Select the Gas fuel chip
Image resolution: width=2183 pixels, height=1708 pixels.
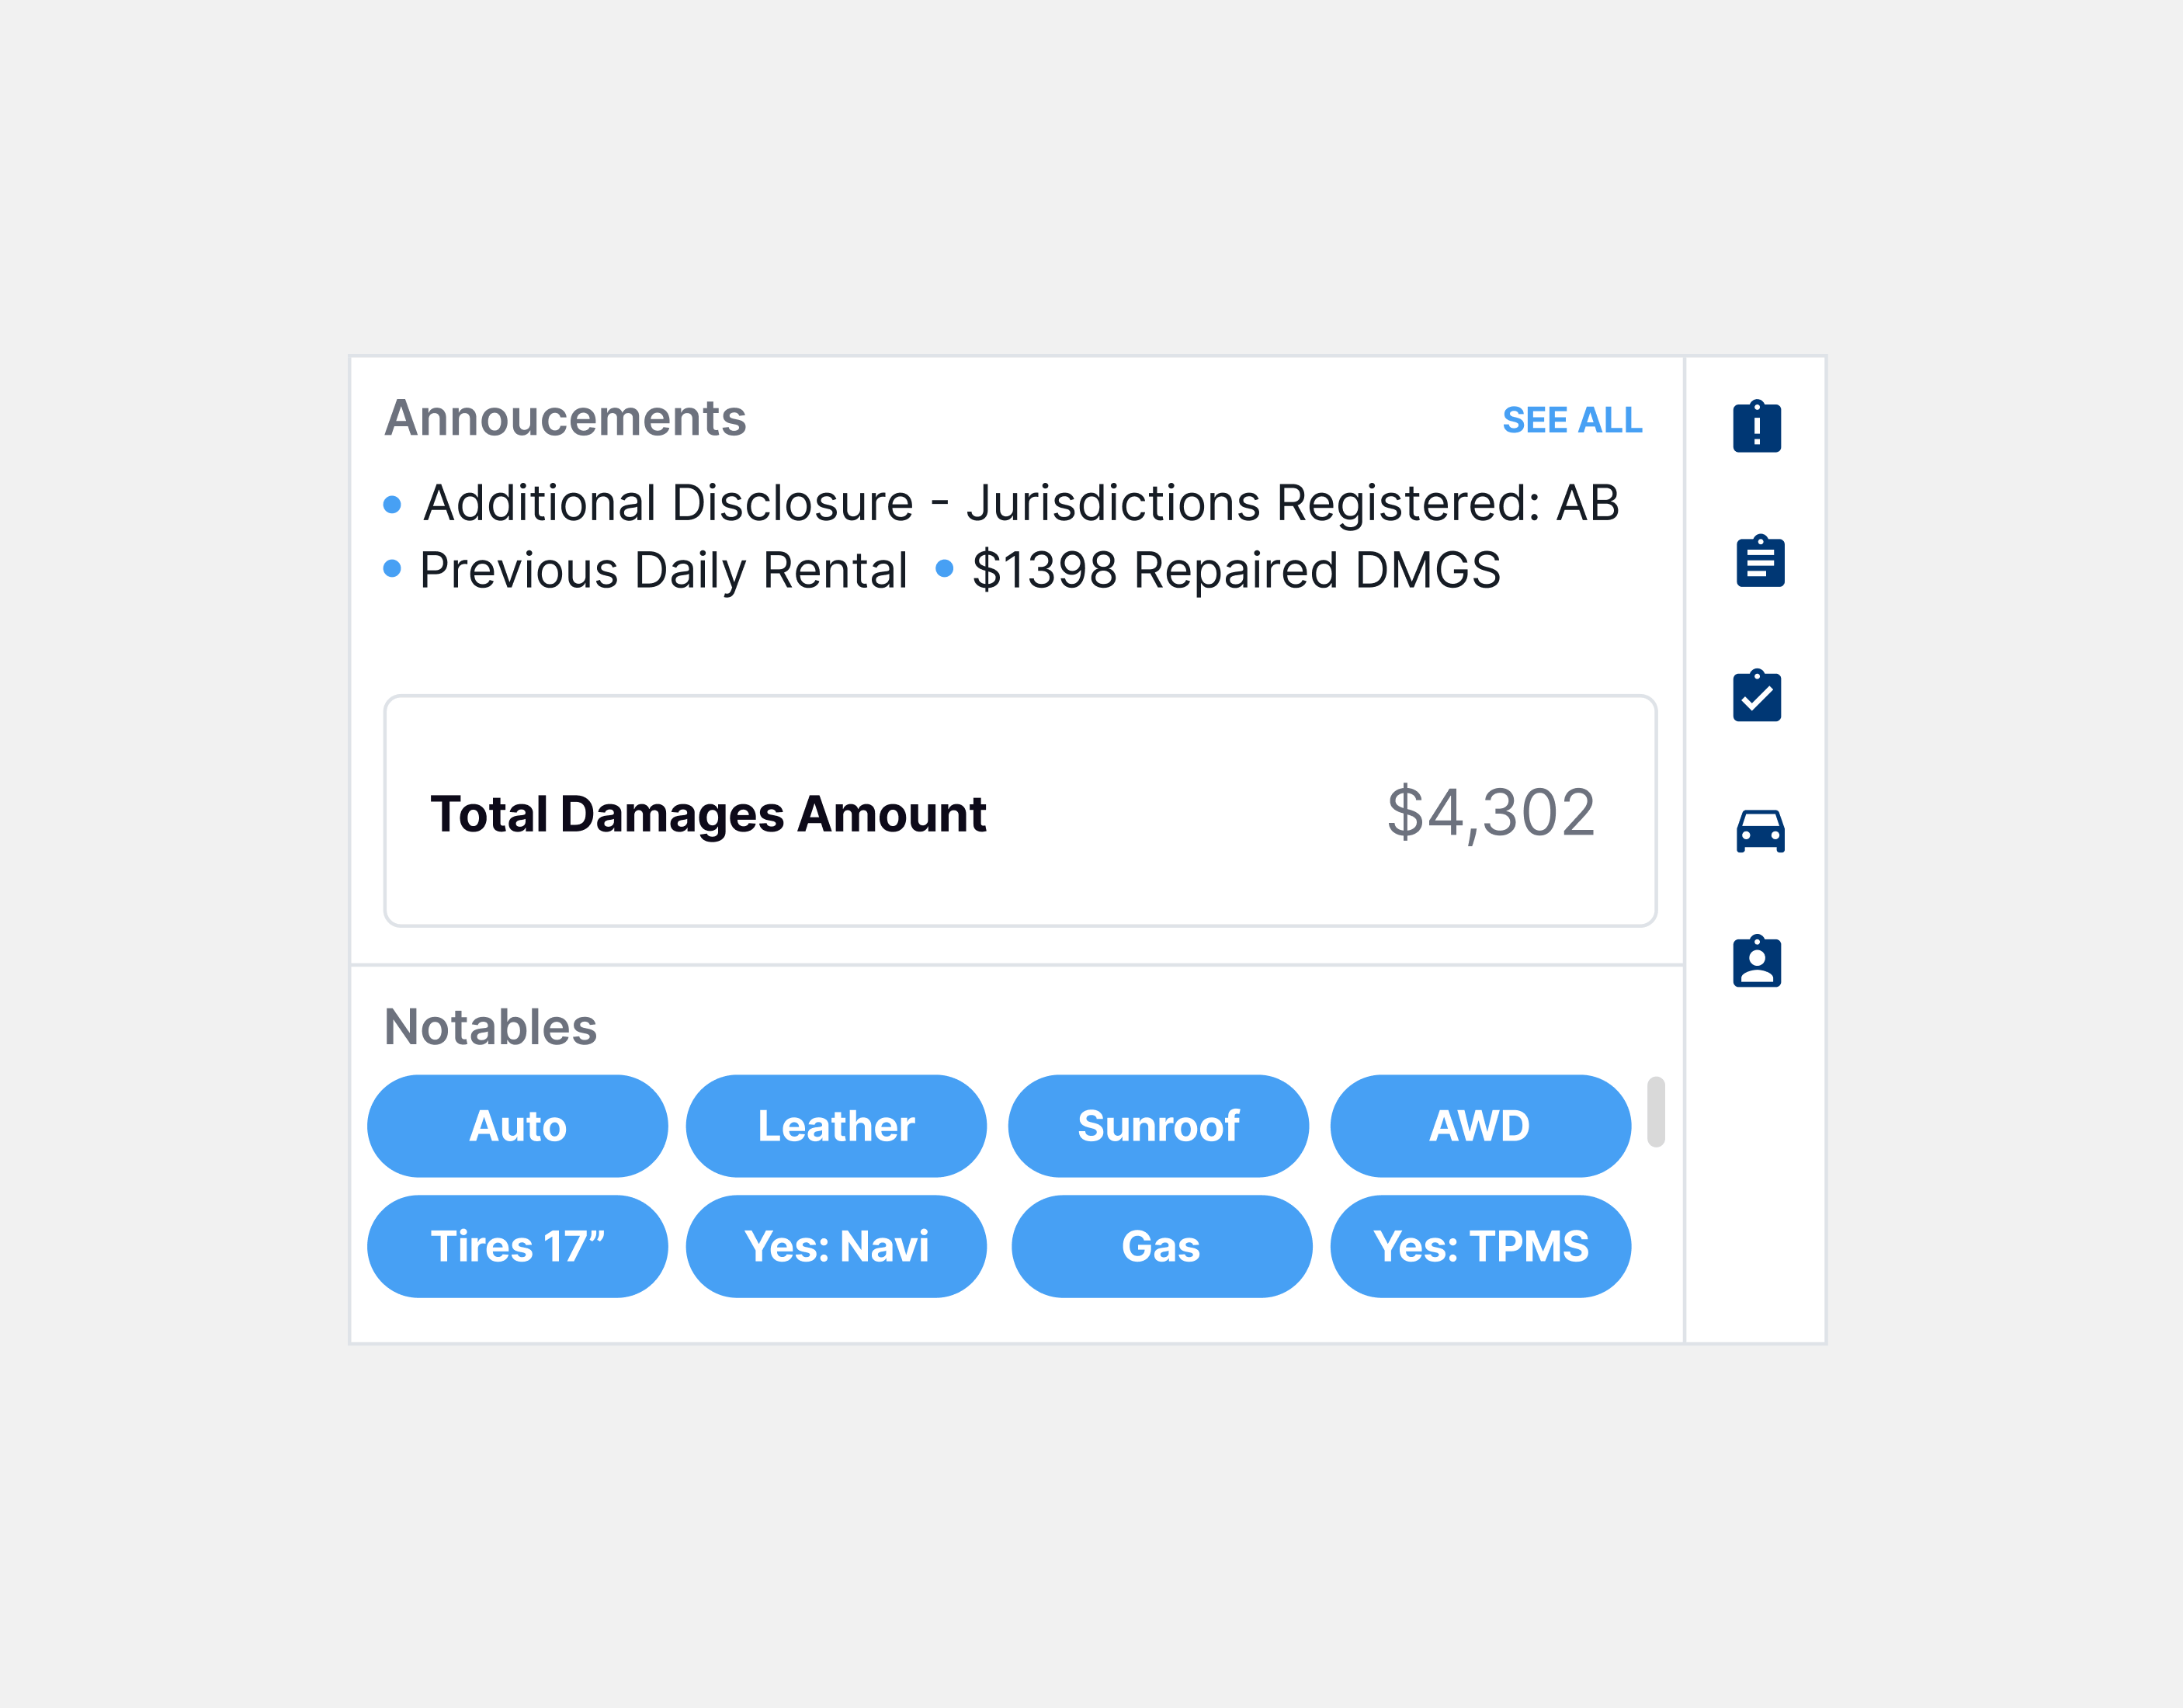click(1161, 1246)
